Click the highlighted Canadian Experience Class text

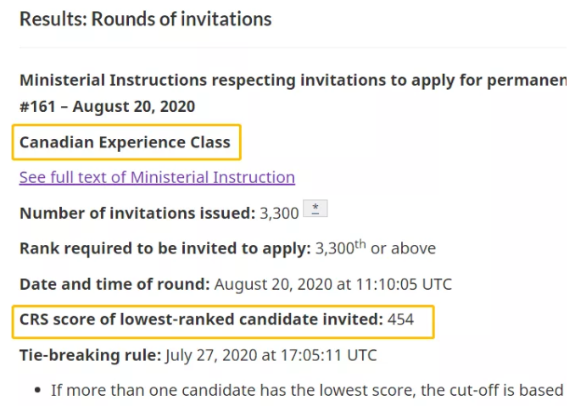tap(125, 142)
